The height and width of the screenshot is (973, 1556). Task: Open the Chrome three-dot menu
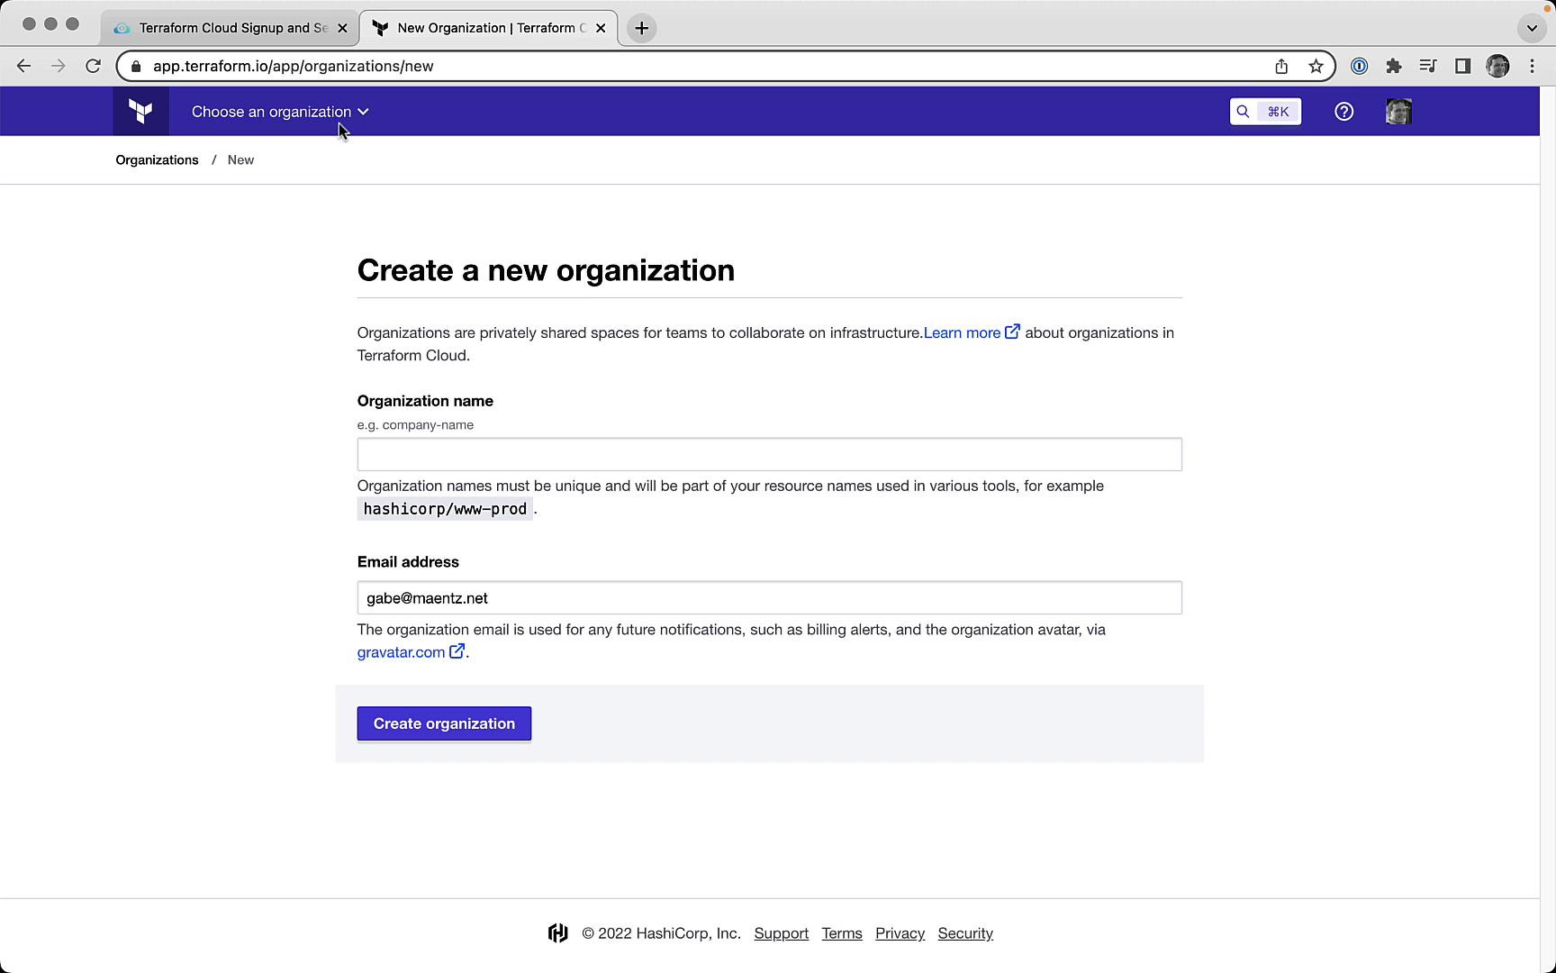[x=1532, y=66]
